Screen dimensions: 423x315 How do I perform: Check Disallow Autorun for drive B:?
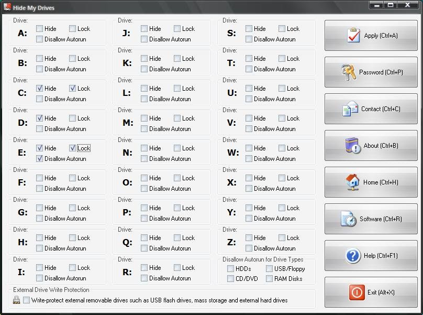coord(39,69)
